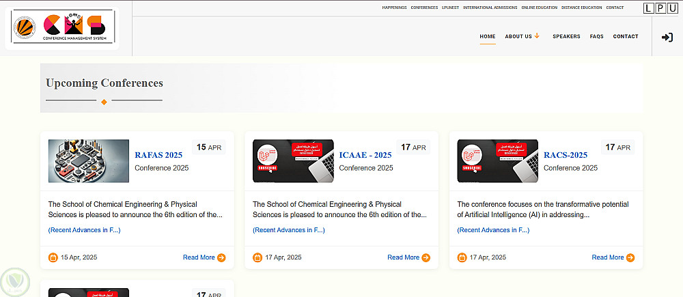
Task: Open the Conference Management System logo
Action: [62, 28]
